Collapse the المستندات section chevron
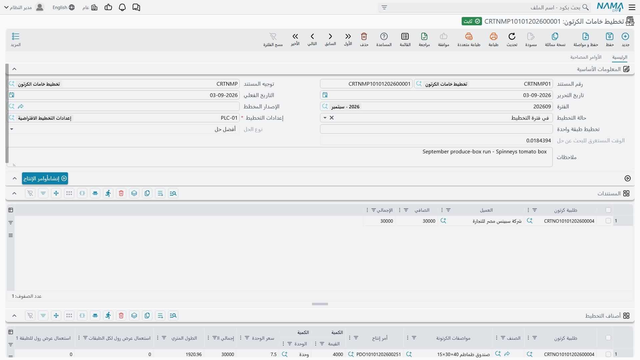 [14, 193]
